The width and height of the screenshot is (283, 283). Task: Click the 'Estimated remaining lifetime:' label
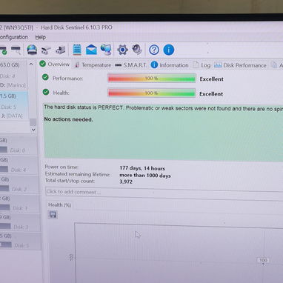[x=78, y=174]
